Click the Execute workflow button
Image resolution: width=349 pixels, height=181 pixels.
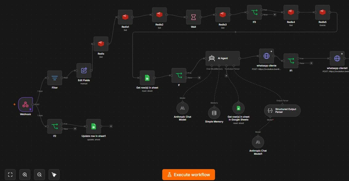click(189, 174)
